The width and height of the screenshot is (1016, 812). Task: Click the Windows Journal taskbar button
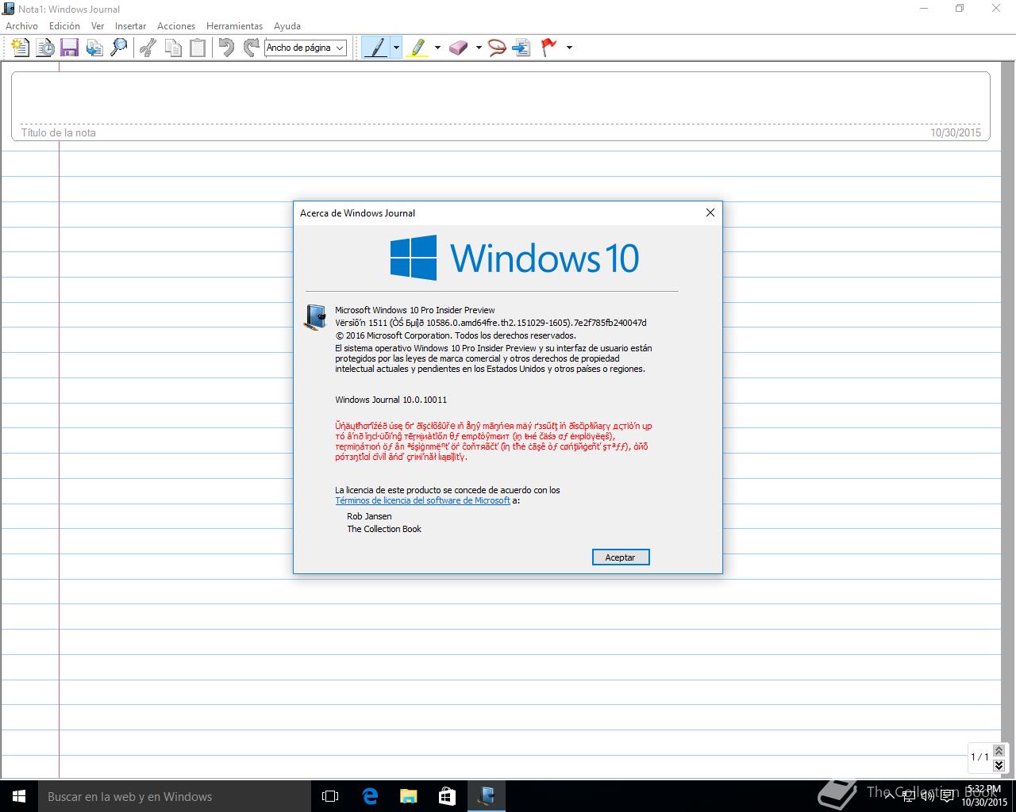tap(487, 796)
